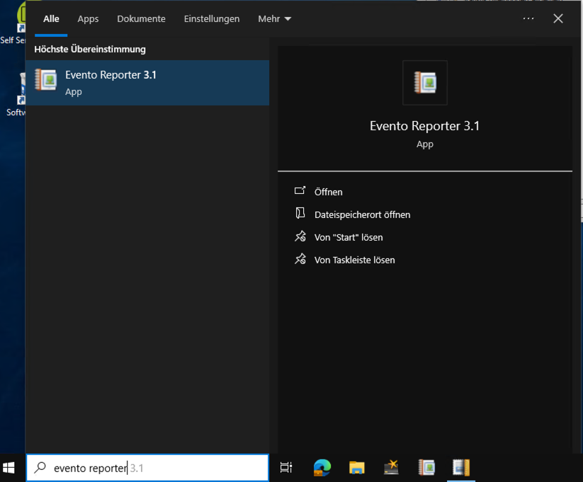This screenshot has height=482, width=583.
Task: Expand the Mehr filter dropdown
Action: point(274,19)
